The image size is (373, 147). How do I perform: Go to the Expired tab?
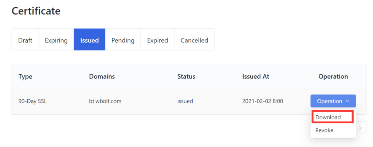(157, 40)
